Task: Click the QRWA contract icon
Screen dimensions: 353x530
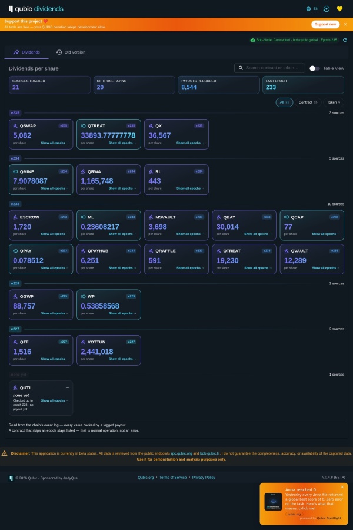Action: click(83, 171)
